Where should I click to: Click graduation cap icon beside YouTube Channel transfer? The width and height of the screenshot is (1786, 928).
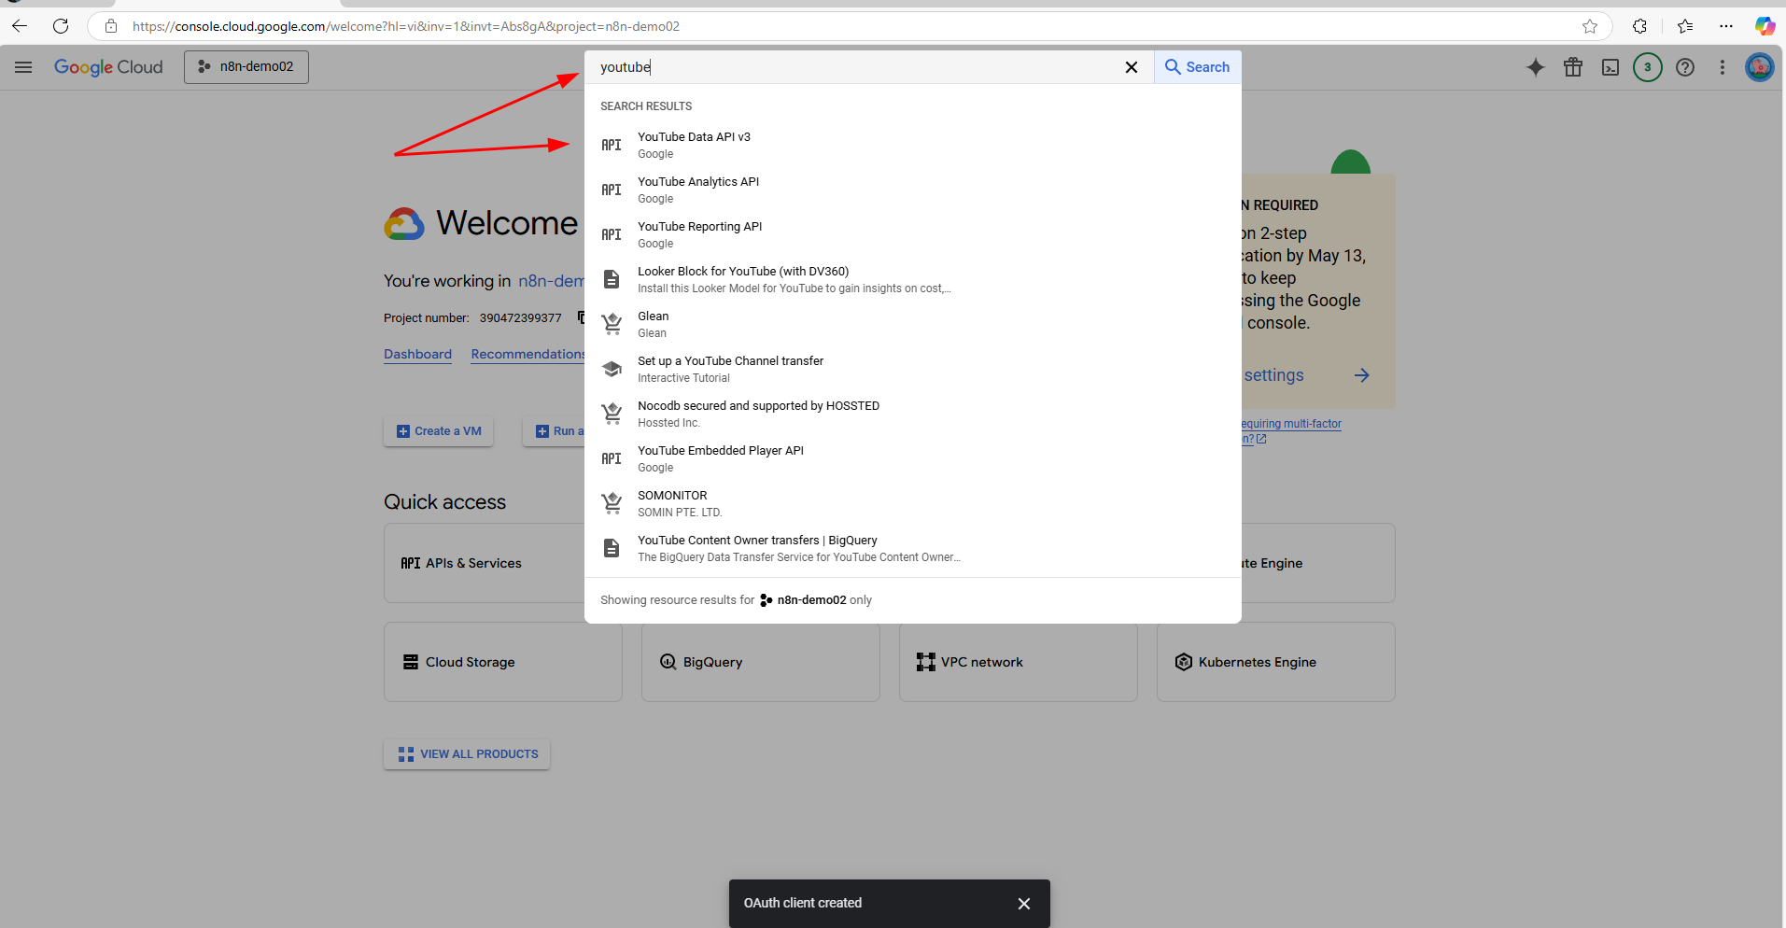point(612,369)
